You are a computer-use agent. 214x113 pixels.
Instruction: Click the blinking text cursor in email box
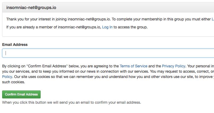click(x=6, y=53)
